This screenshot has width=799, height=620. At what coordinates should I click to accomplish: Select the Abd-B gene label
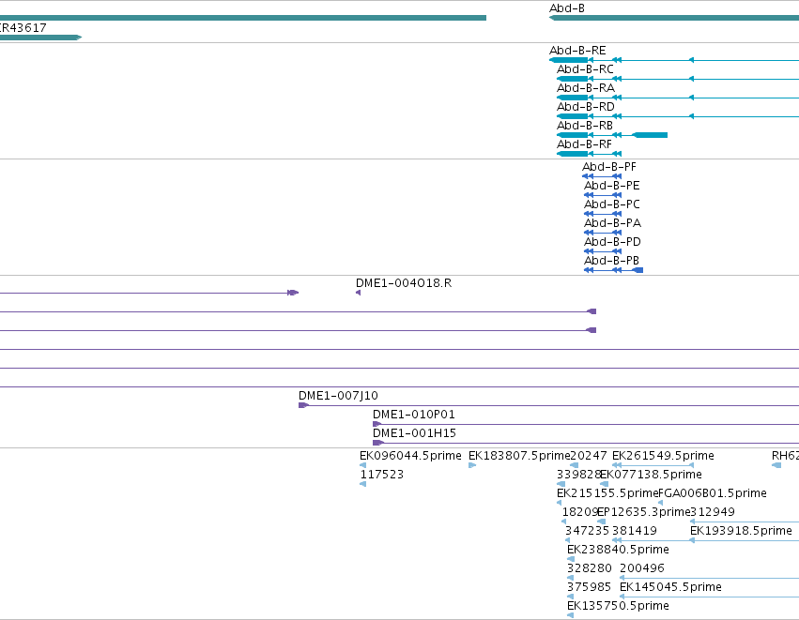[567, 8]
